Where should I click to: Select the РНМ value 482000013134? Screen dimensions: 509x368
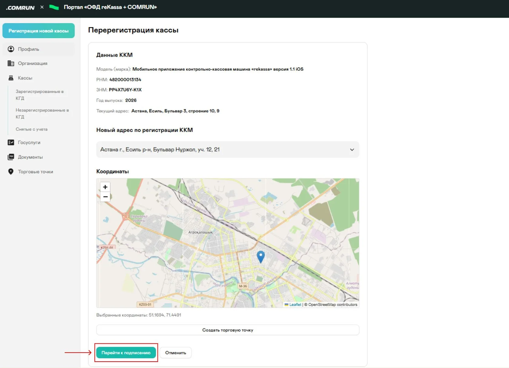125,80
